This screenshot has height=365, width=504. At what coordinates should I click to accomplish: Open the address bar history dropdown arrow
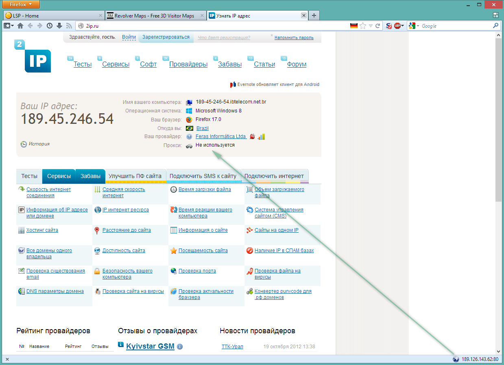click(x=370, y=26)
